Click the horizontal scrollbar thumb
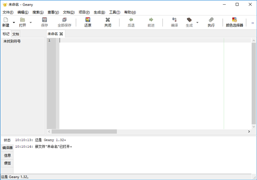Viewport: 257px width, 180px height. pyautogui.click(x=84, y=132)
